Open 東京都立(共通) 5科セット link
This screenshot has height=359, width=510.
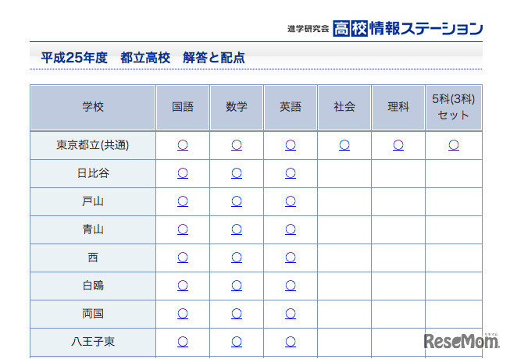click(454, 145)
